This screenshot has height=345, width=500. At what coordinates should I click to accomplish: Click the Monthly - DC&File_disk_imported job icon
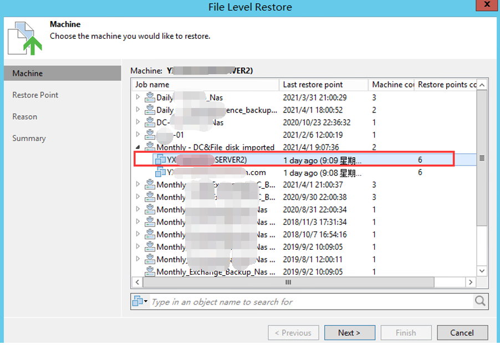(x=150, y=147)
